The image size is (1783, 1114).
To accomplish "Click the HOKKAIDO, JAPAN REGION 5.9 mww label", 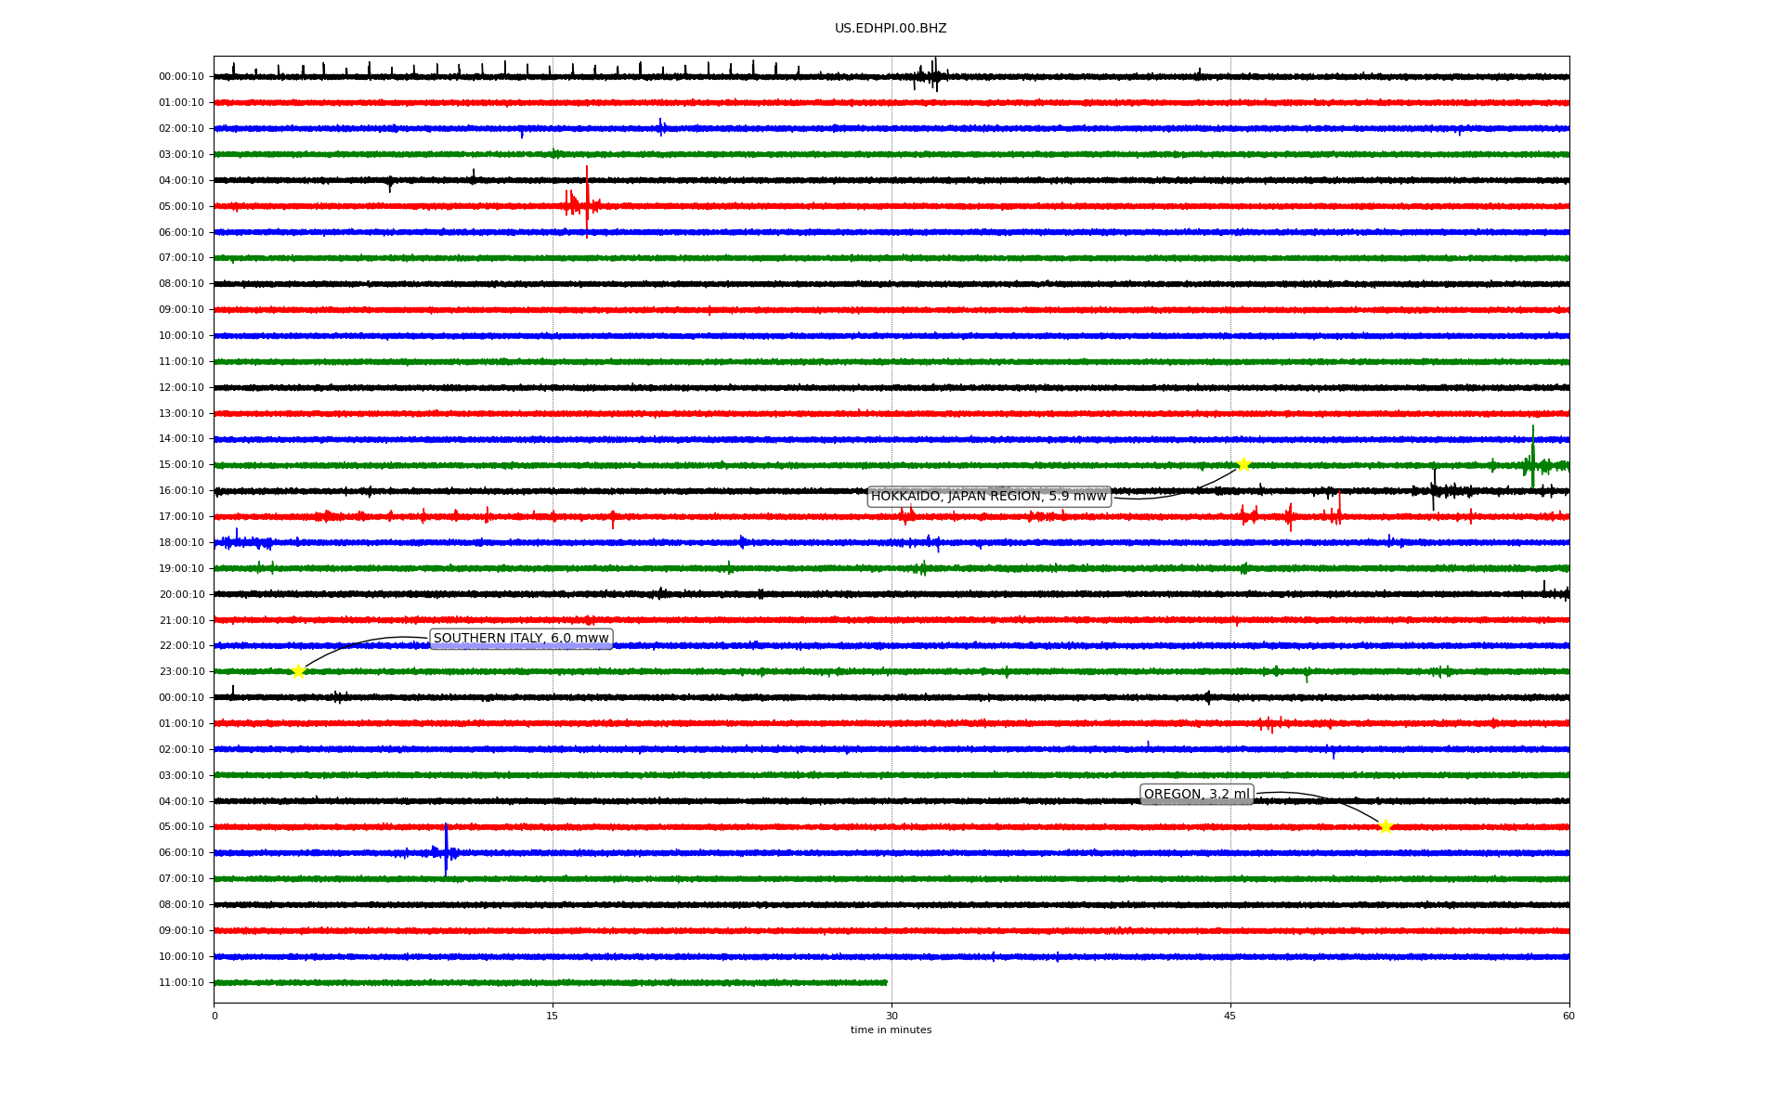I will [988, 497].
